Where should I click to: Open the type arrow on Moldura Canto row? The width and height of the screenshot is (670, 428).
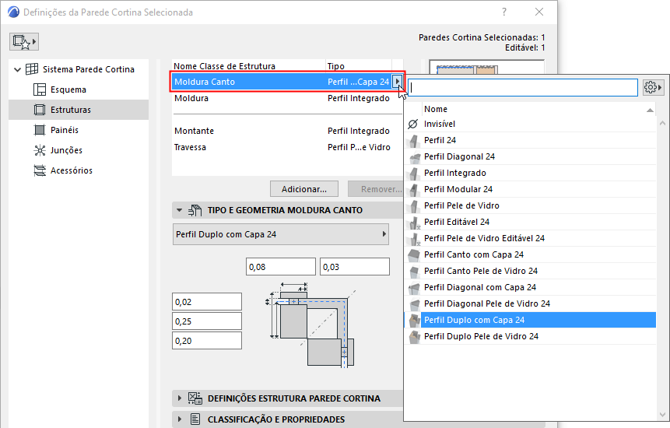pyautogui.click(x=398, y=81)
